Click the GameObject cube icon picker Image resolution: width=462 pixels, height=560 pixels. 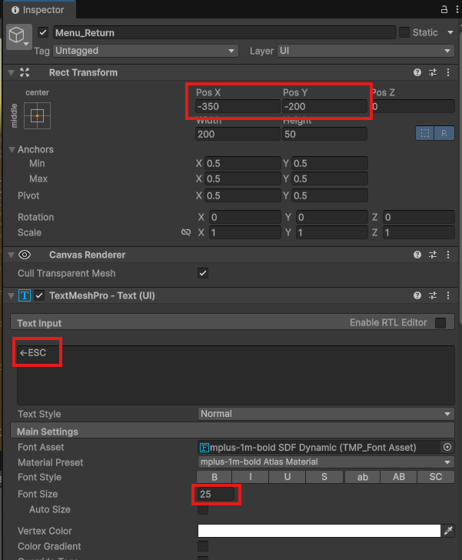18,37
